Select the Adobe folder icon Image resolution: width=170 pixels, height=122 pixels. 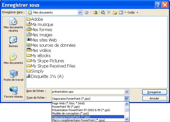29,19
